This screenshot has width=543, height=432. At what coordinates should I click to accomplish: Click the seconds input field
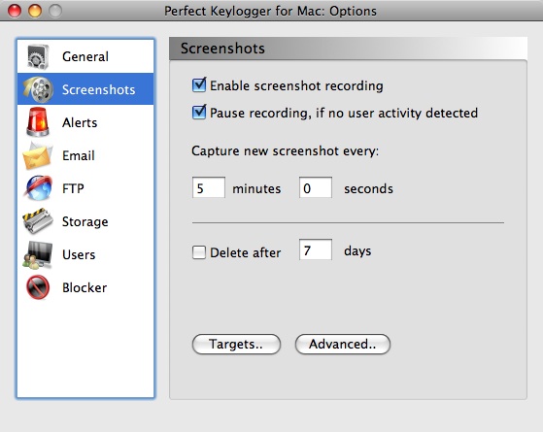tap(316, 187)
